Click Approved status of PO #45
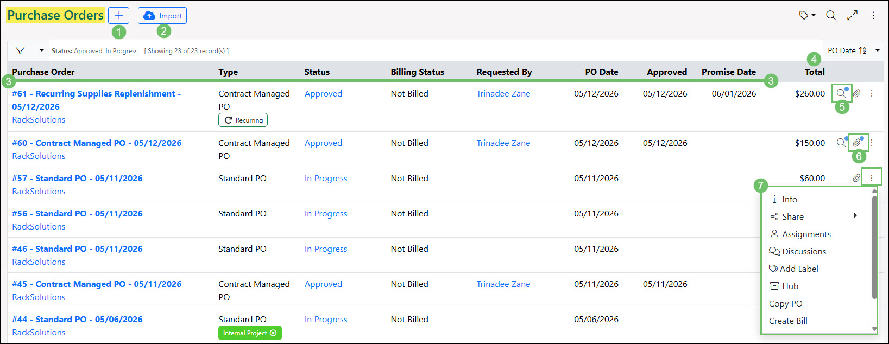 323,284
